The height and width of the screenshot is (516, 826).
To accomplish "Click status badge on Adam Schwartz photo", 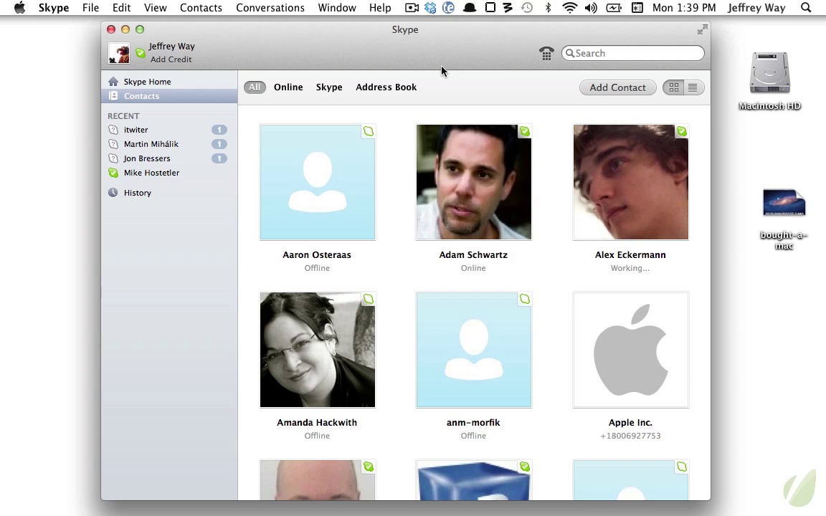I will [x=525, y=131].
